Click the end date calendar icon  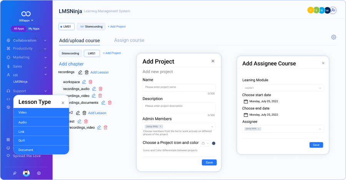pyautogui.click(x=246, y=115)
